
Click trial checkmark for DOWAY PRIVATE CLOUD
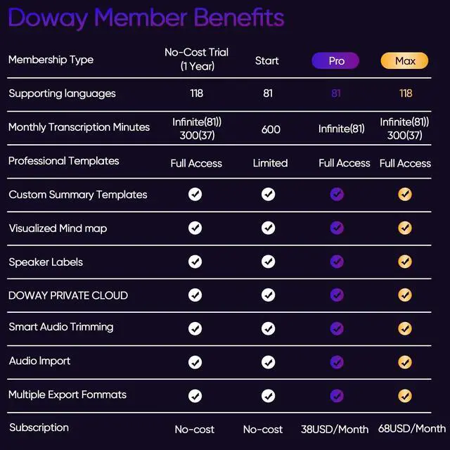[195, 295]
